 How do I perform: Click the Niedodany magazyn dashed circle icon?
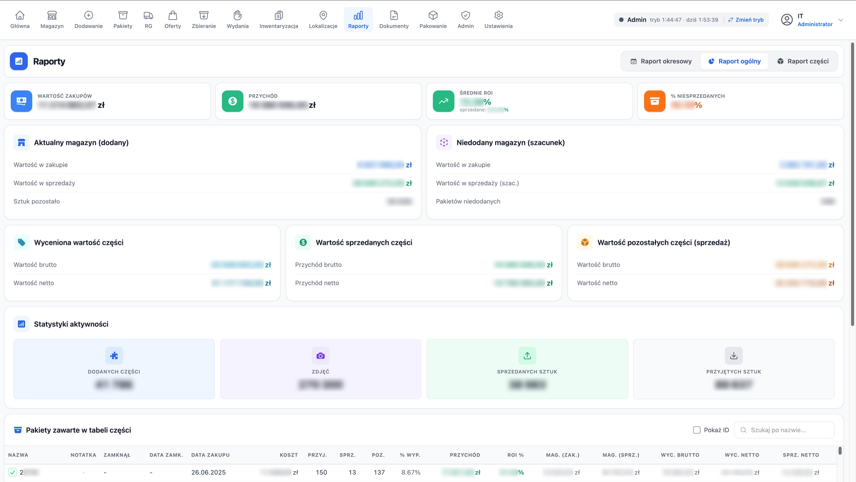[444, 142]
